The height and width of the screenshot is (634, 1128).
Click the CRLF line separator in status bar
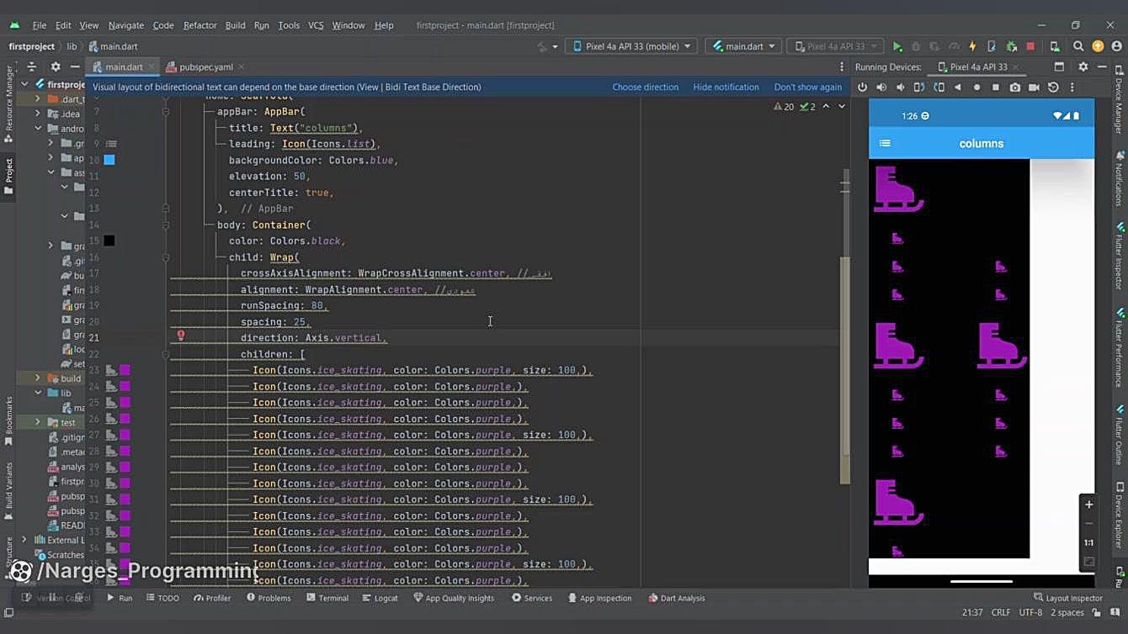[1001, 613]
